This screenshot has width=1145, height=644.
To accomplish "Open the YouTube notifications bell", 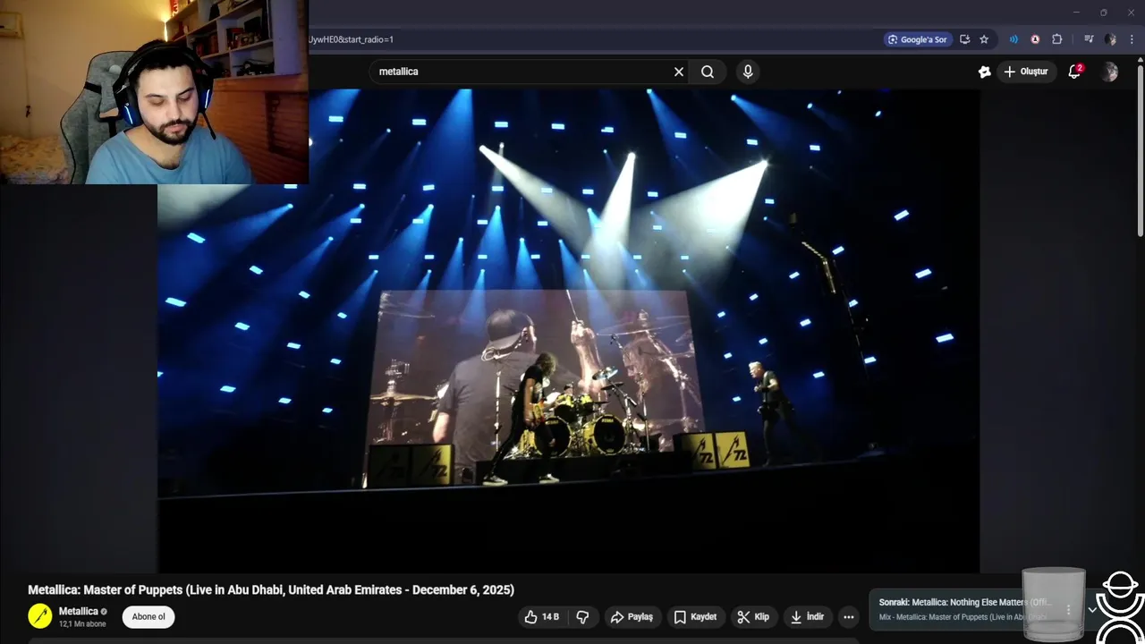I will [x=1074, y=72].
